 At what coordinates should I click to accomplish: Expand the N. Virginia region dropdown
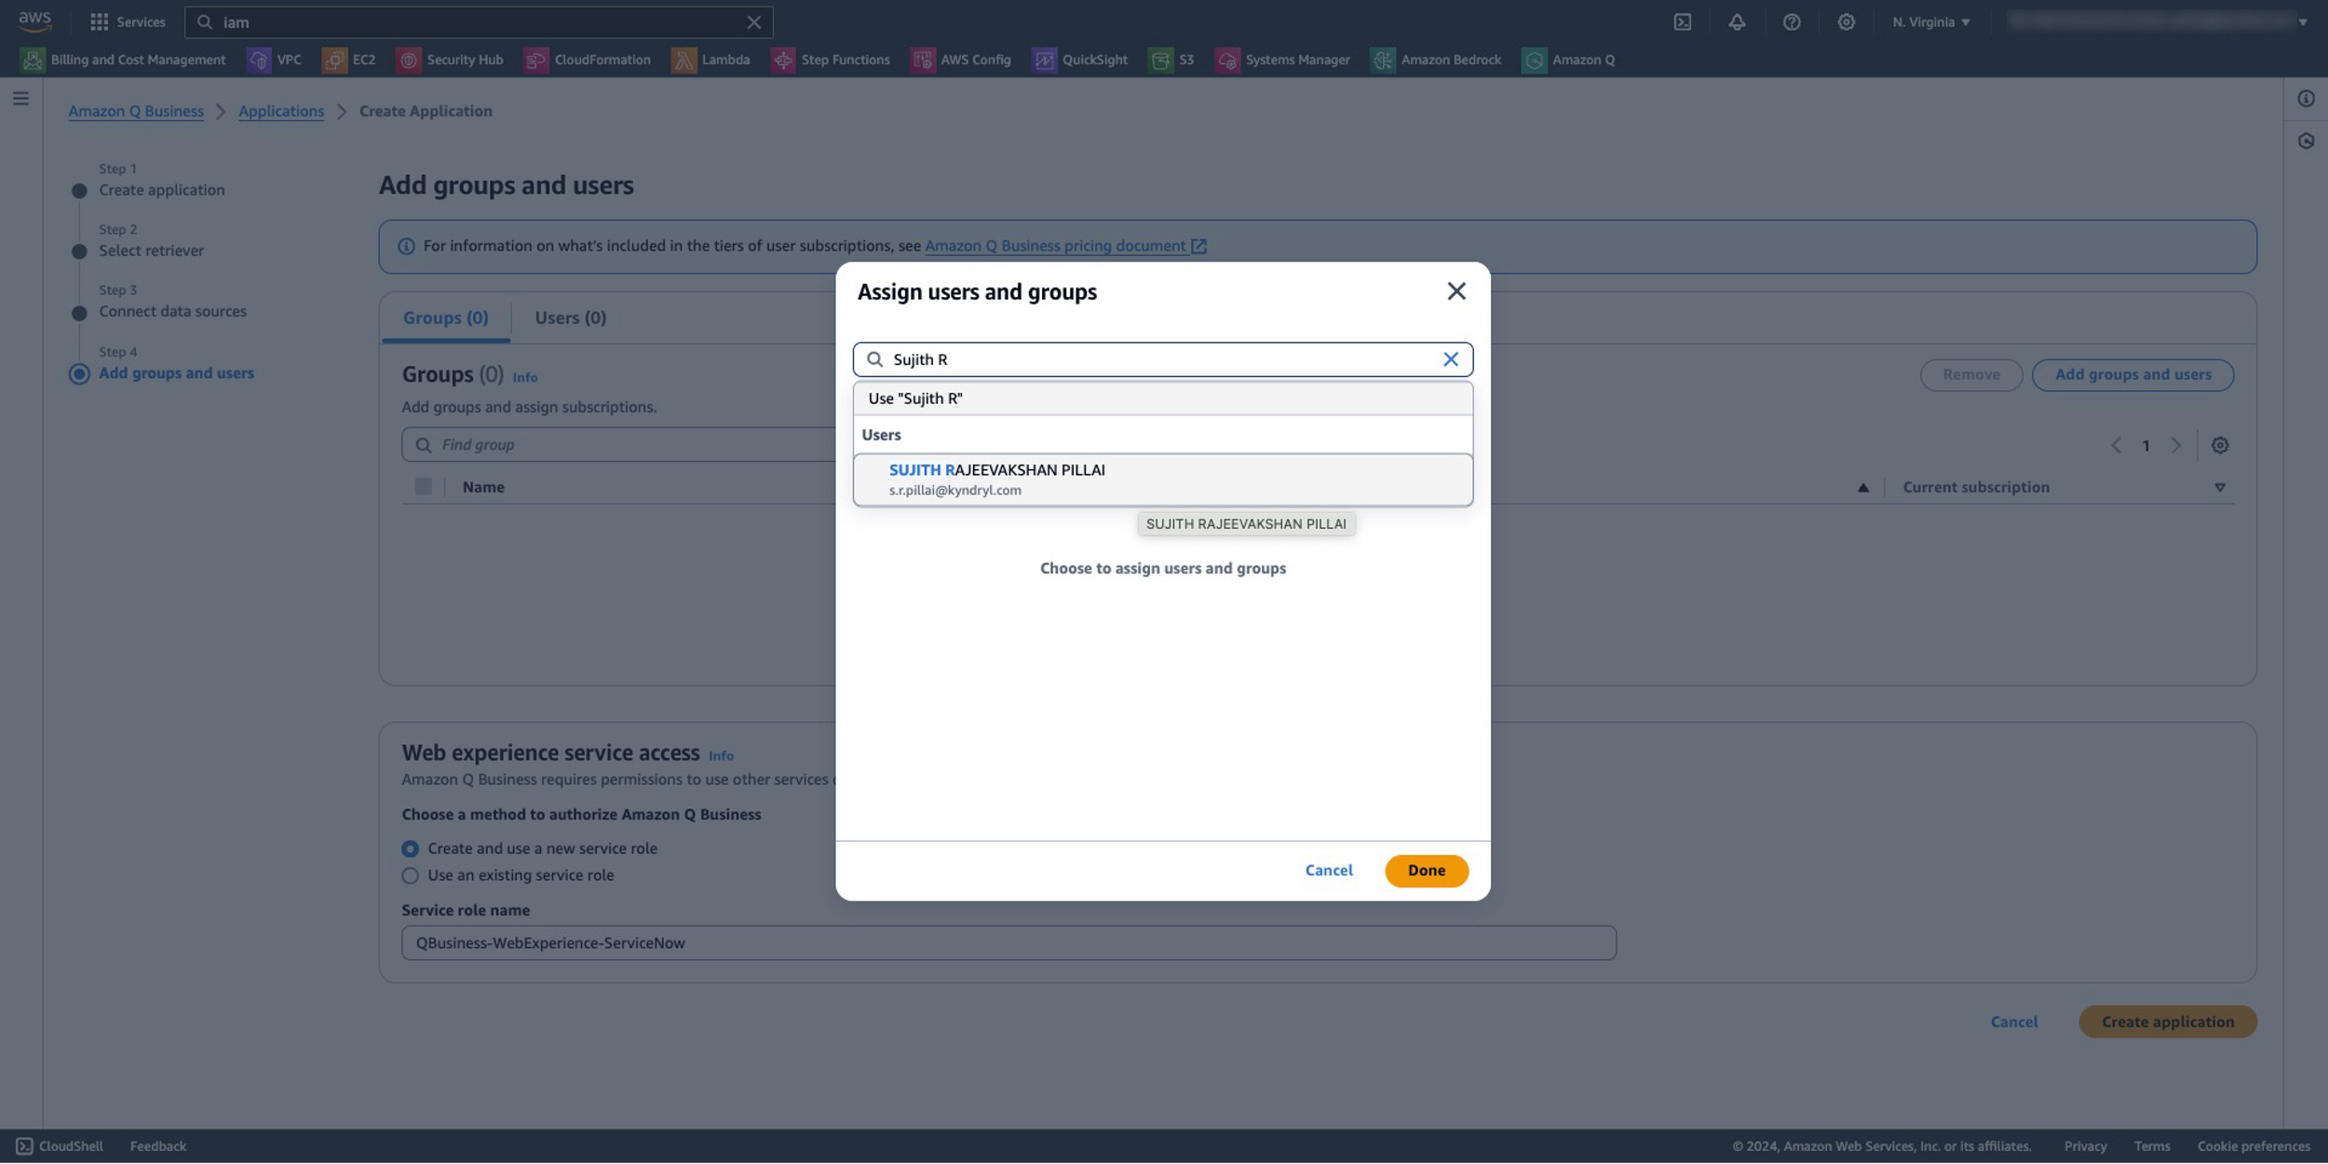(x=1930, y=21)
